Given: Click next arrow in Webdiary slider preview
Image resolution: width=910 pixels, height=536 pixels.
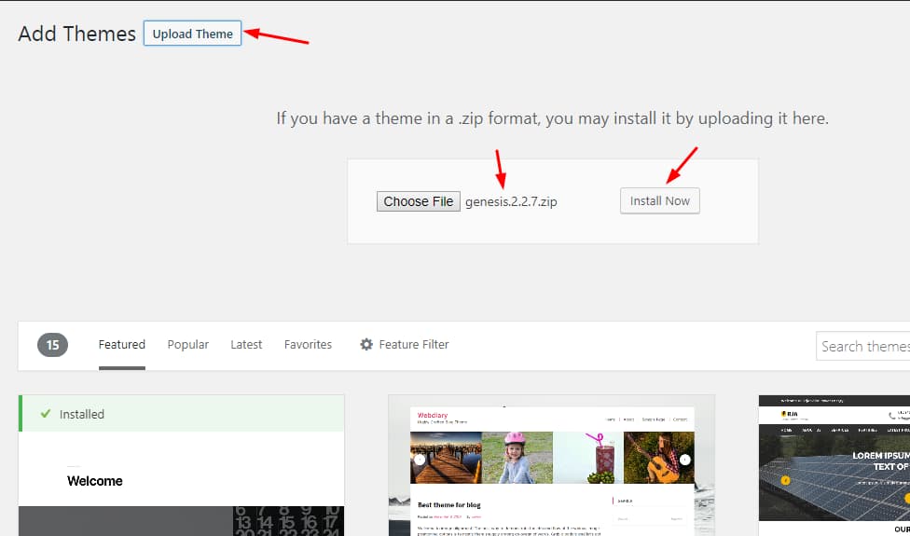Looking at the screenshot, I should (x=684, y=459).
